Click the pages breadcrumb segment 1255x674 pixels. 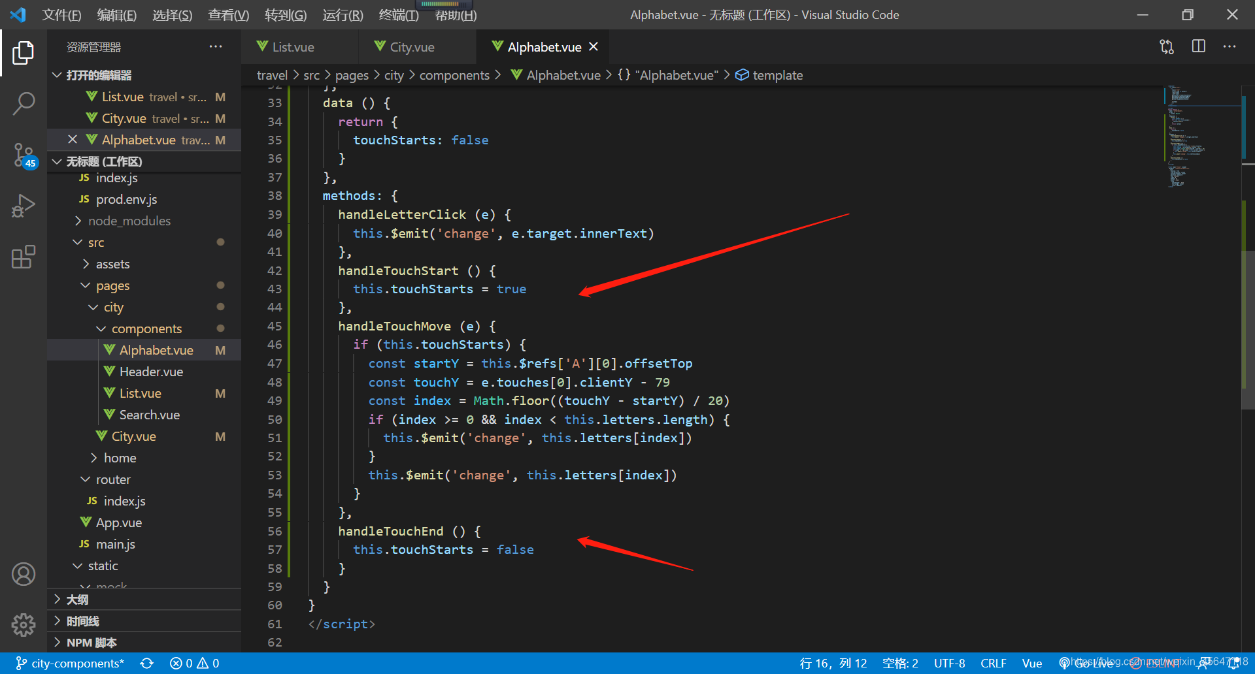pyautogui.click(x=352, y=75)
